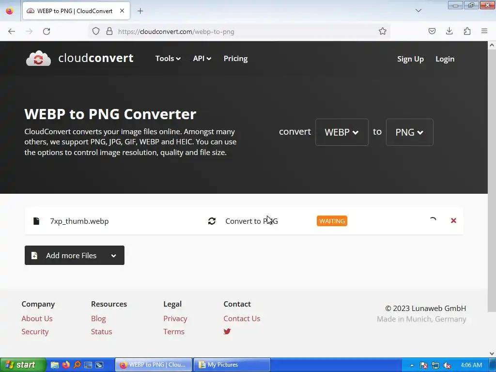Click the orange WAITING status badge
The width and height of the screenshot is (496, 372).
point(332,221)
